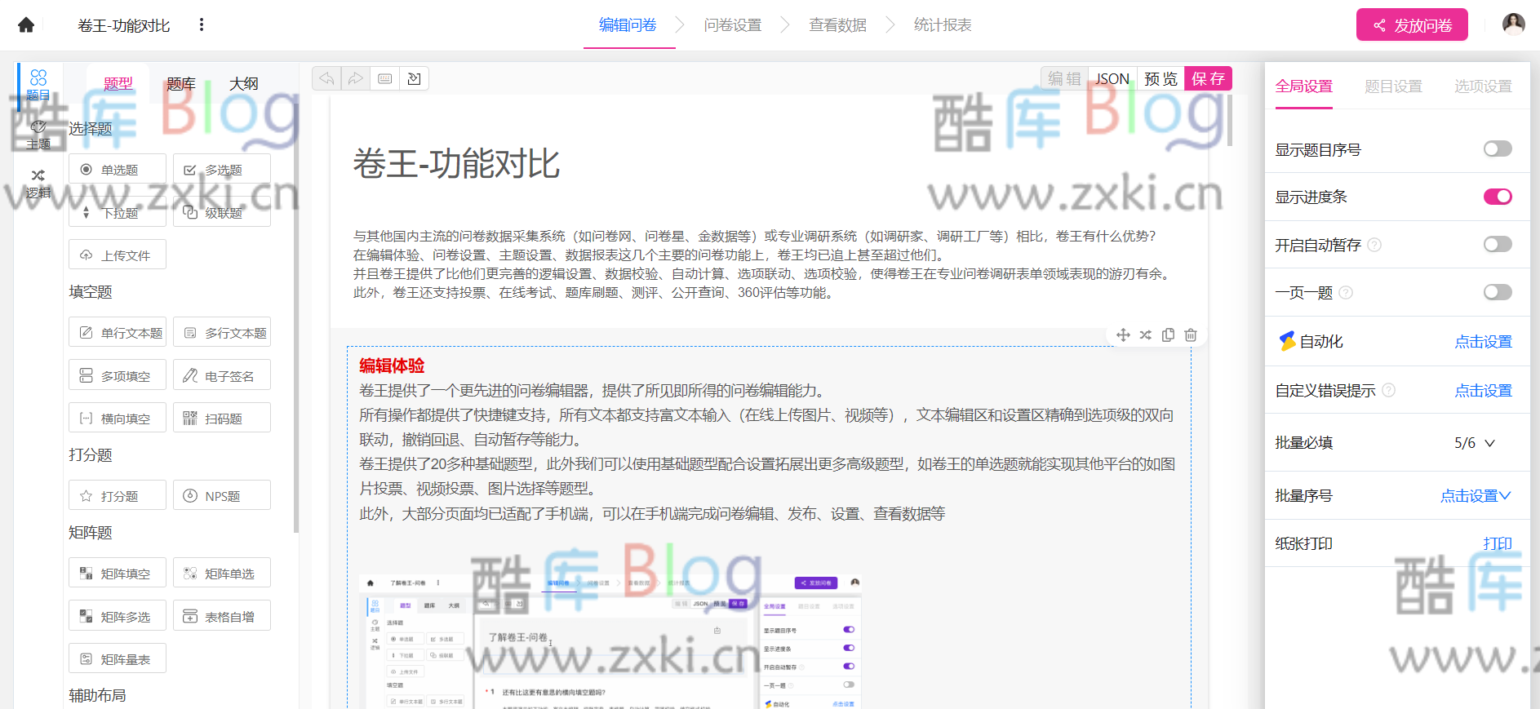The height and width of the screenshot is (709, 1540).
Task: Open the 主题 theme sidebar icon
Action: coord(38,135)
